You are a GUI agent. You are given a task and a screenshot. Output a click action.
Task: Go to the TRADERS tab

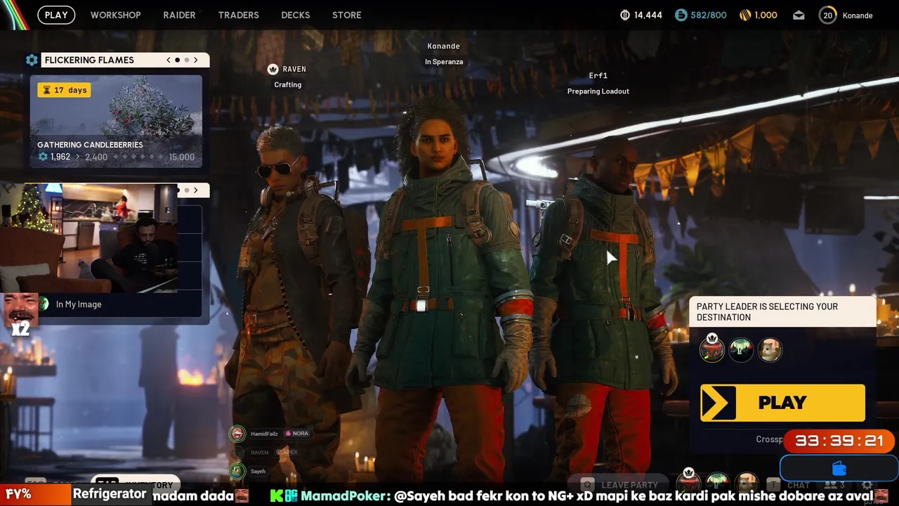[x=238, y=15]
